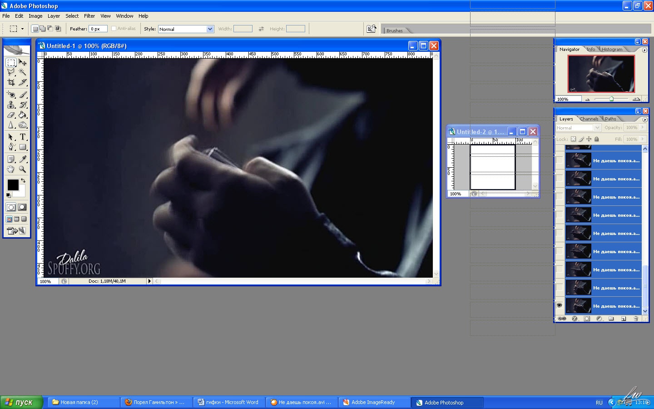Toggle lock position icon

[x=589, y=139]
